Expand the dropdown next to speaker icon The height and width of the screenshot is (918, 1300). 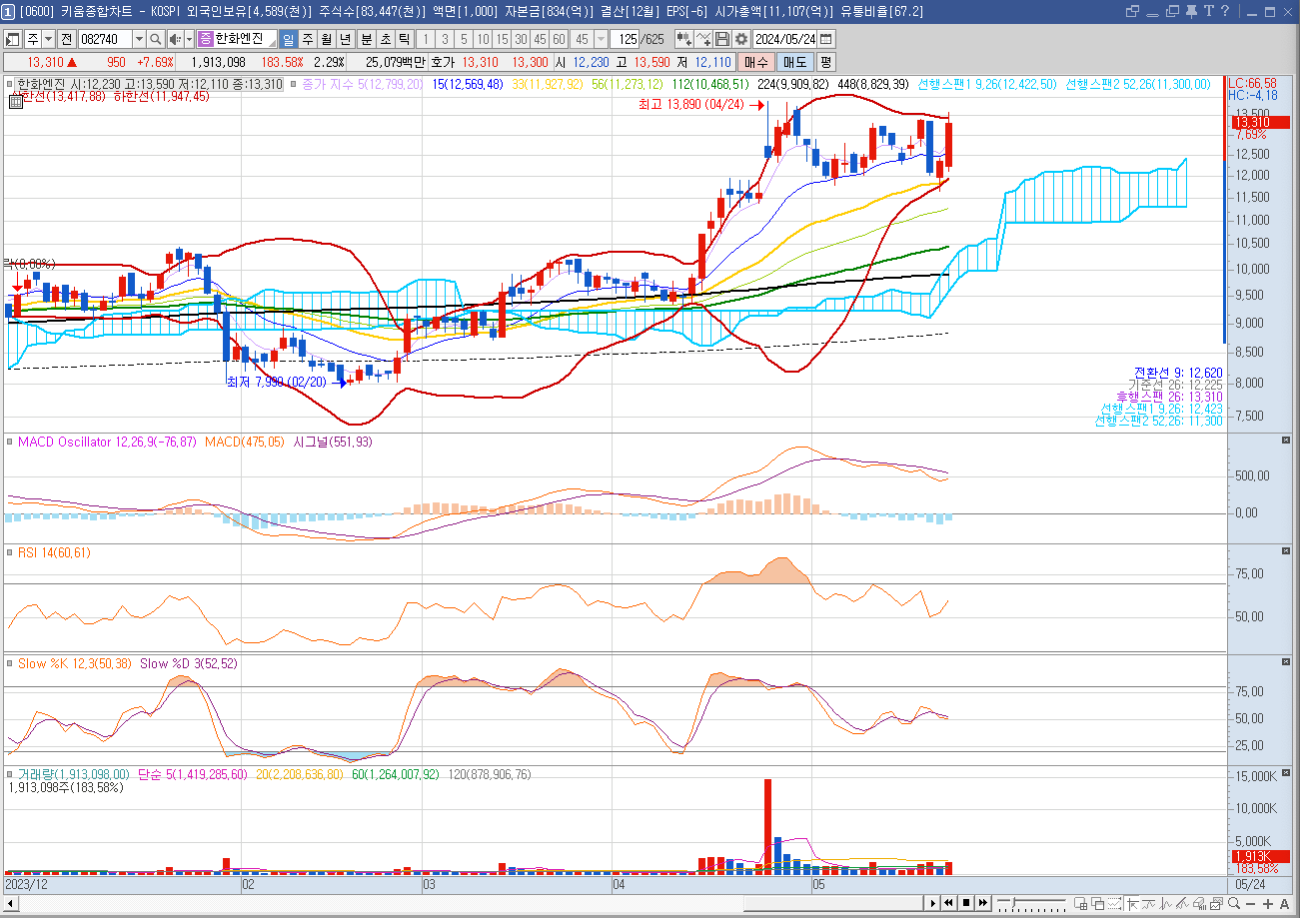click(190, 39)
